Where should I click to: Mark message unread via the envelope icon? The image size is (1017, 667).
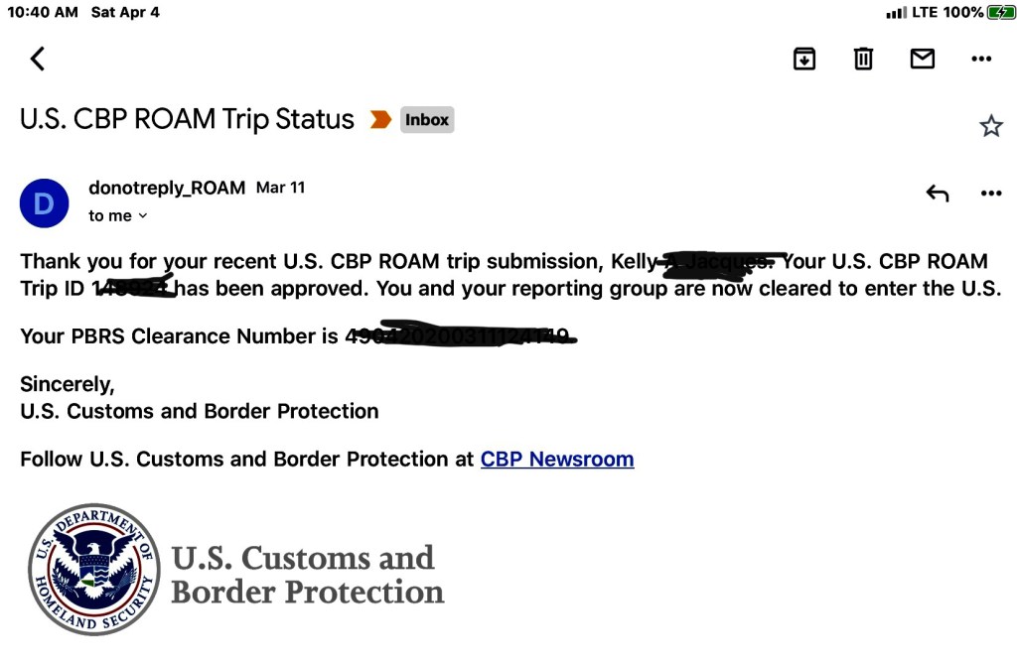923,59
